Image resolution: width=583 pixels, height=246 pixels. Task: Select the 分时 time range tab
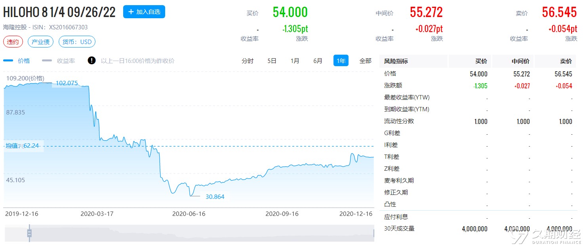248,61
